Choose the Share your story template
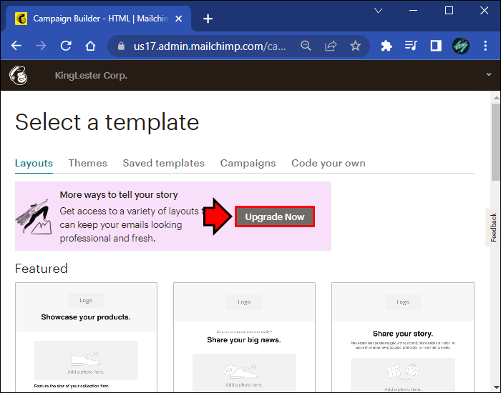Screen dimensions: 501x393 pyautogui.click(x=403, y=337)
